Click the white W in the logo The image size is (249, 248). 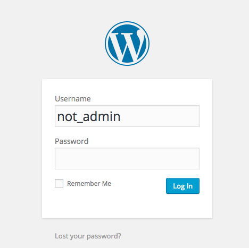click(x=126, y=46)
